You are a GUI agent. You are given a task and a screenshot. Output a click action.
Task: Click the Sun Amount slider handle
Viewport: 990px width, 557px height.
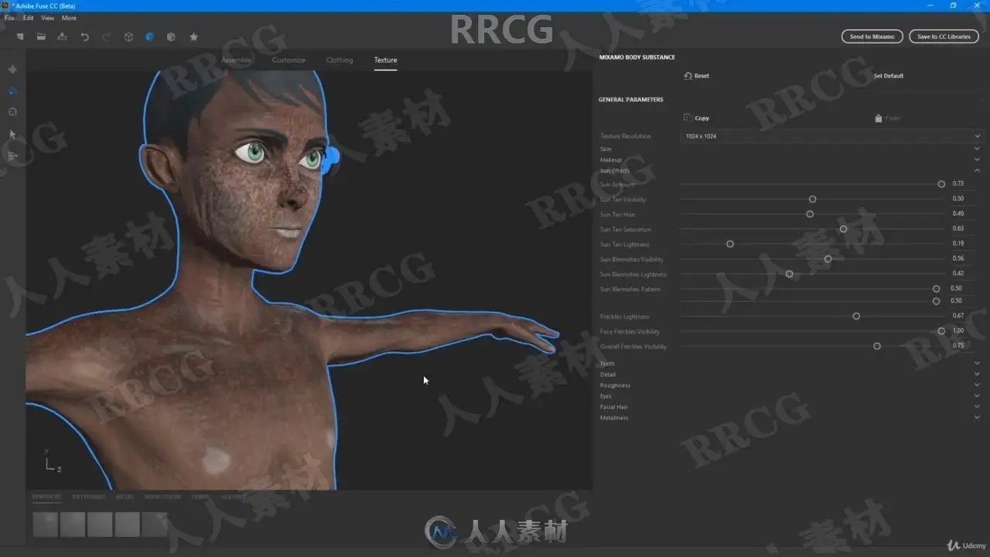(941, 184)
